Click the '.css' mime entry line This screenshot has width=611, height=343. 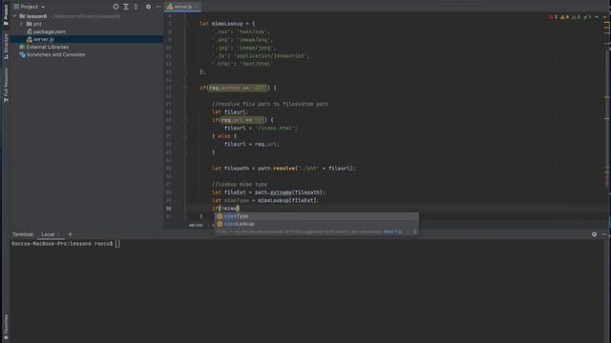241,31
